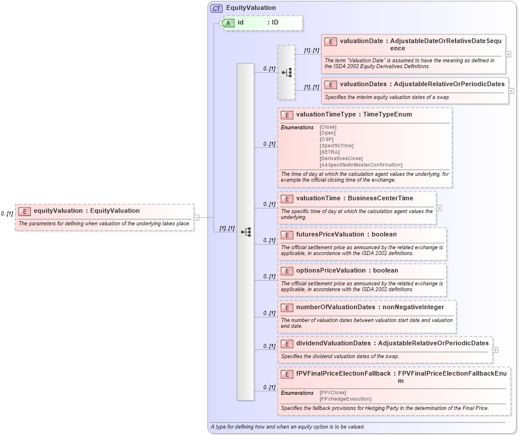Image resolution: width=519 pixels, height=435 pixels.
Task: Select the choice compositor icon near valuationDate
Action: click(x=286, y=72)
